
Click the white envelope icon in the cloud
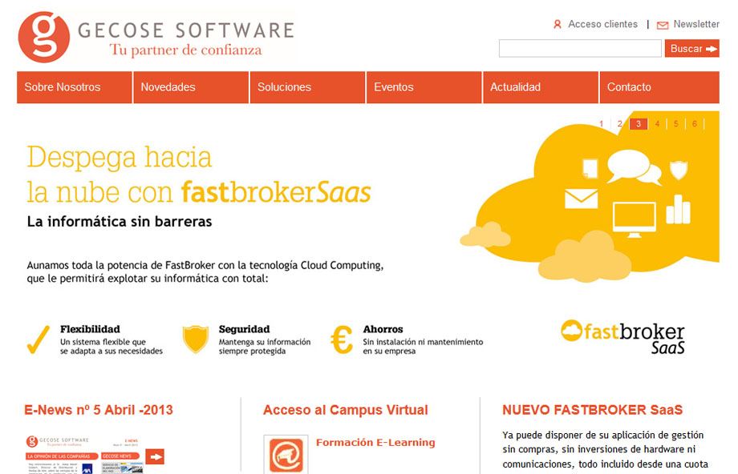(x=582, y=199)
